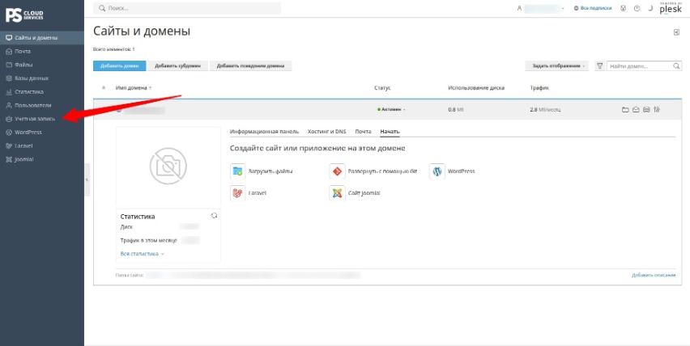Focus the Найти домен search field

(644, 65)
